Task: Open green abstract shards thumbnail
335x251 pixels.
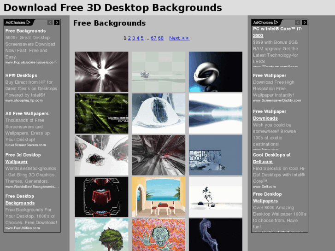Action: (x=101, y=113)
